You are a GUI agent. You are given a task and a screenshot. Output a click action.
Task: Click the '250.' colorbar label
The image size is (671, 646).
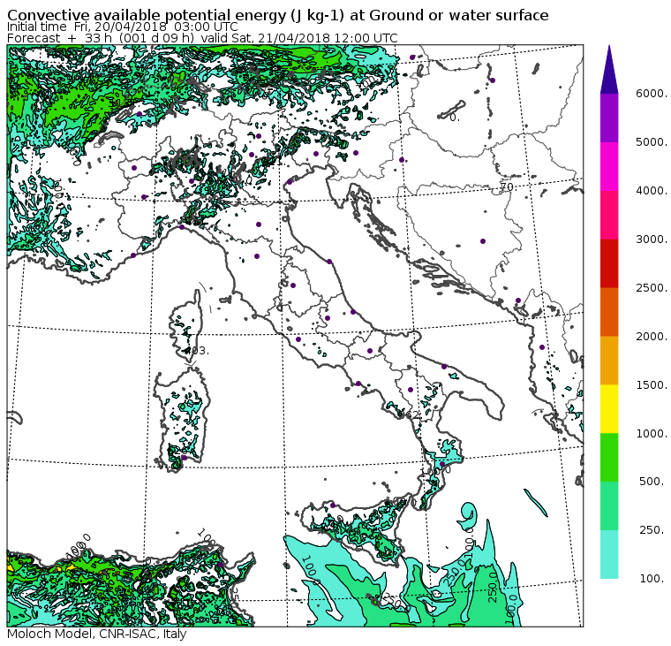(652, 530)
